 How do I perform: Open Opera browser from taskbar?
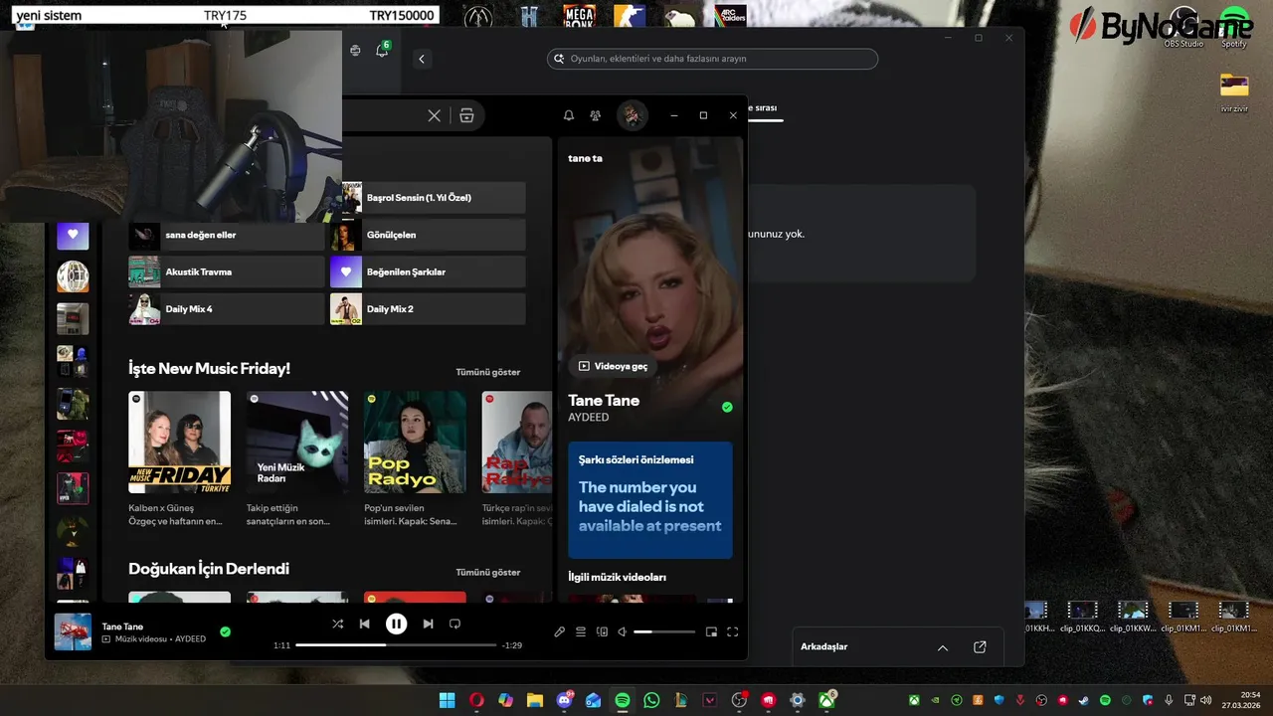[476, 700]
